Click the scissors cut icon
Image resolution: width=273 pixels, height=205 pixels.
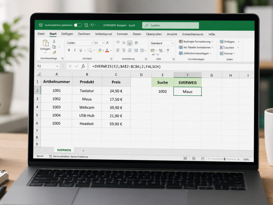(54, 41)
